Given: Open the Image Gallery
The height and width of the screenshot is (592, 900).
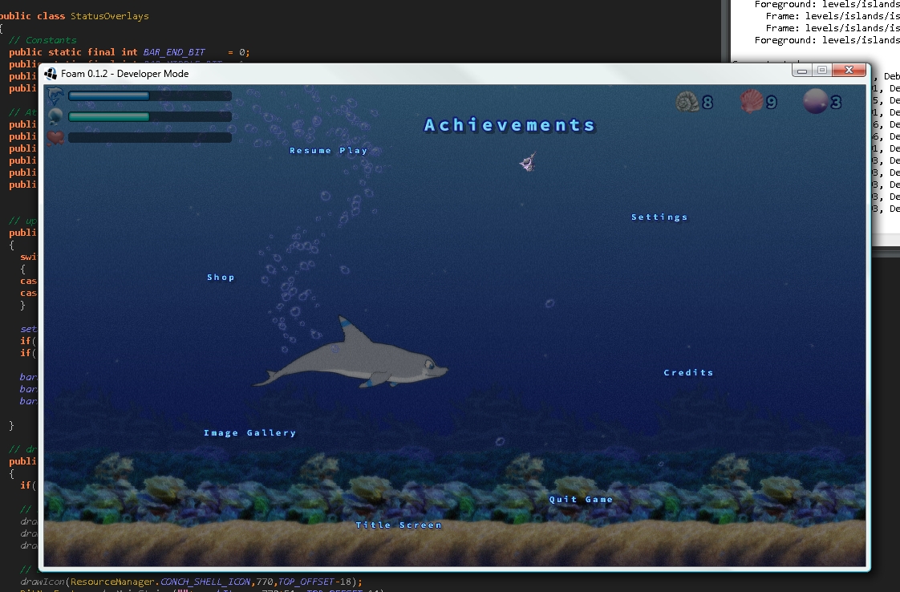Looking at the screenshot, I should coord(249,433).
